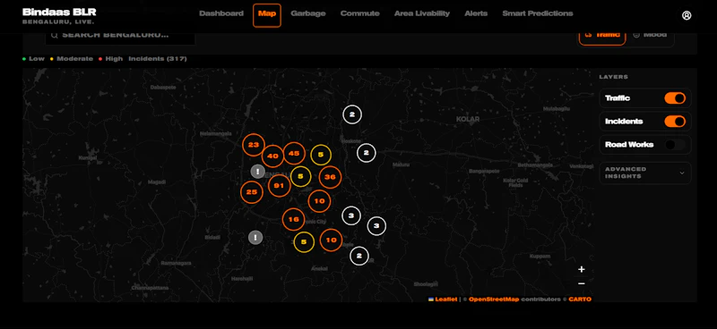The height and width of the screenshot is (329, 717).
Task: Follow the Leaflet attribution link
Action: pos(445,299)
